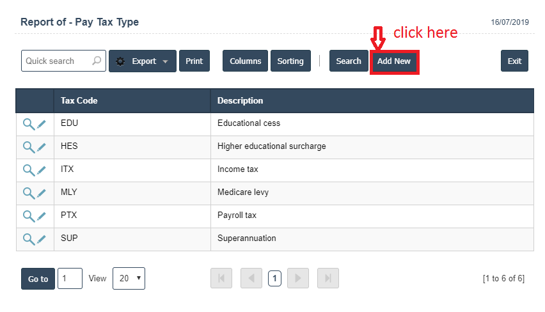The width and height of the screenshot is (545, 312).
Task: Focus the Quick search input field
Action: point(56,61)
